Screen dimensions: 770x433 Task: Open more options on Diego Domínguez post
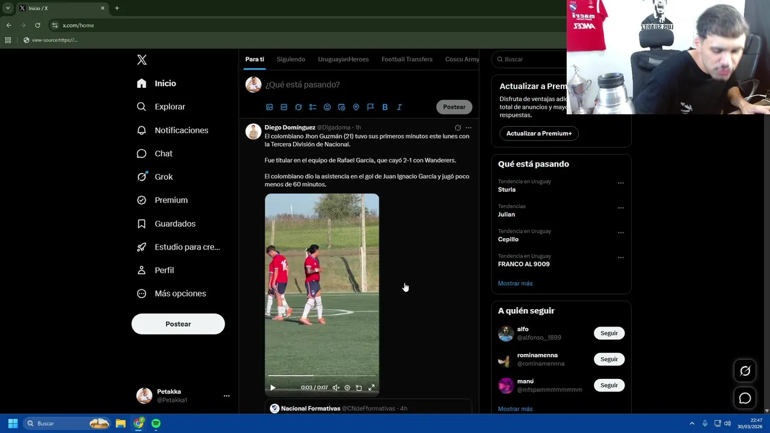pos(469,127)
